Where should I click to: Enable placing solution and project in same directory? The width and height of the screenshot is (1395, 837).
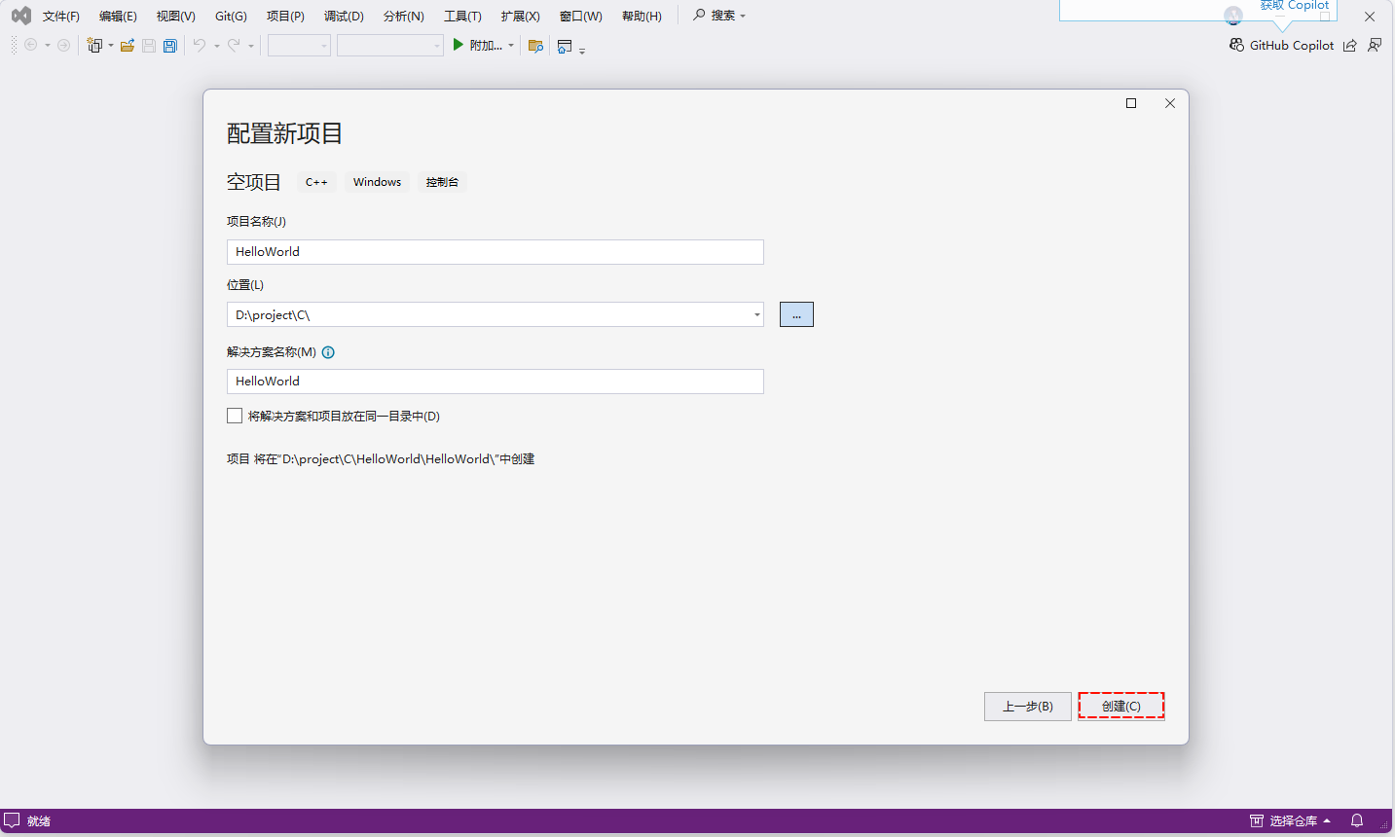[235, 416]
